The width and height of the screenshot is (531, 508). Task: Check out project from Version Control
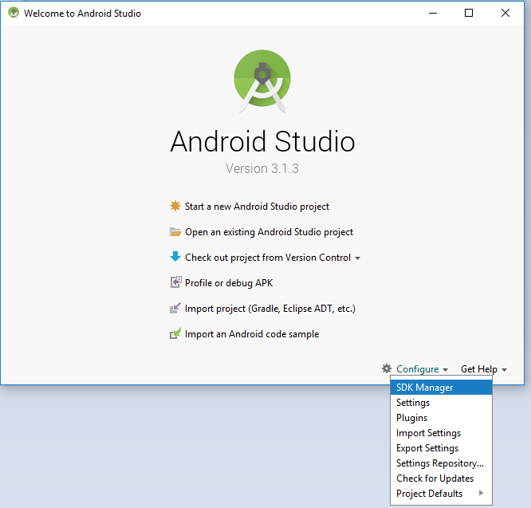click(x=268, y=258)
